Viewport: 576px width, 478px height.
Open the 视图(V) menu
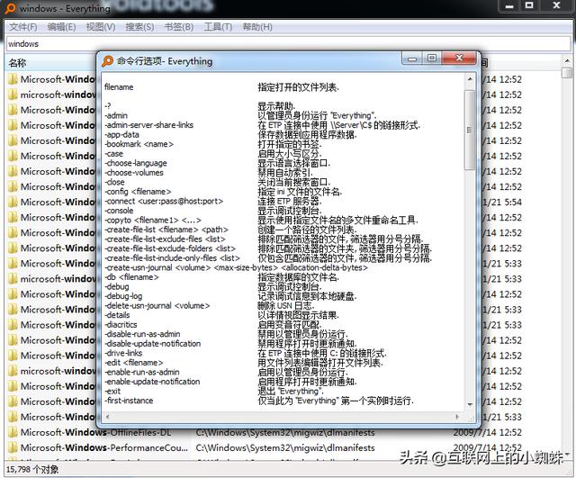101,27
